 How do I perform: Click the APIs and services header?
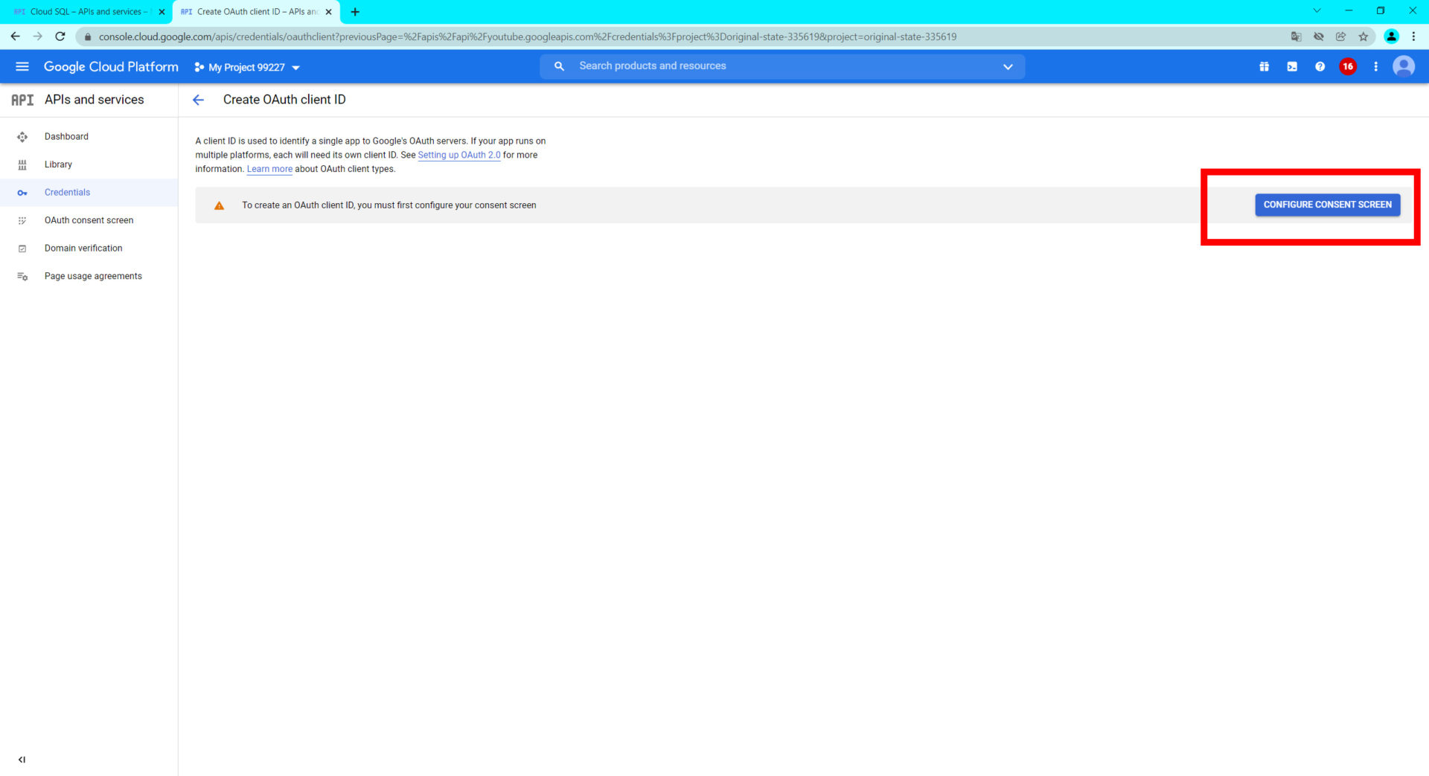(x=94, y=100)
